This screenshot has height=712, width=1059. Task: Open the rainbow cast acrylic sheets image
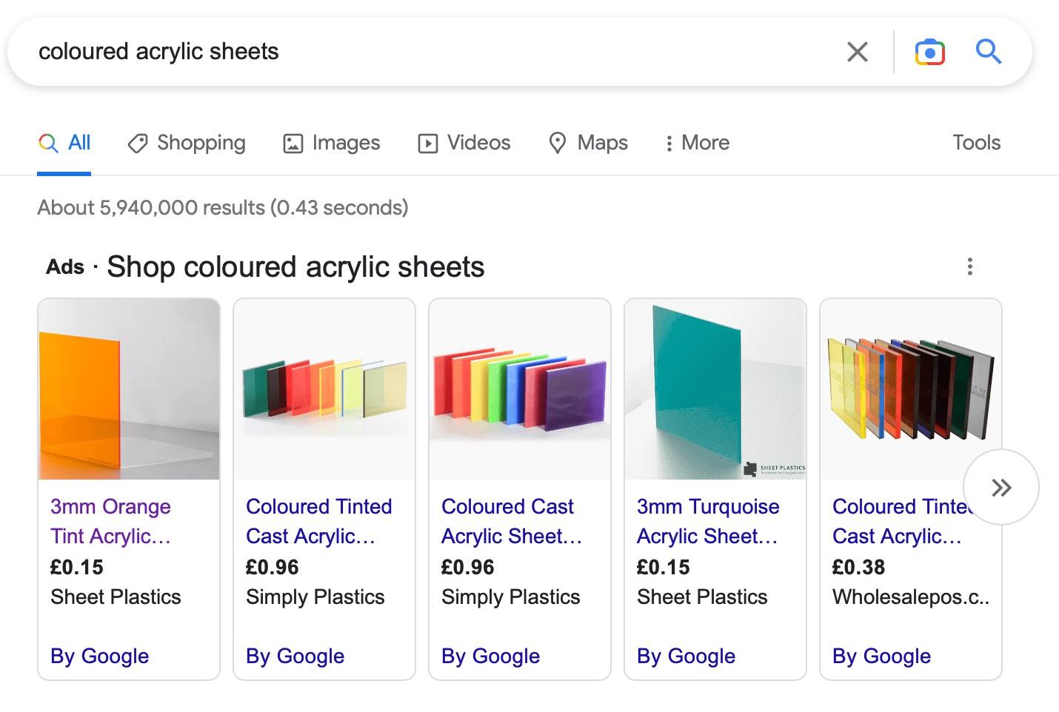pos(520,389)
